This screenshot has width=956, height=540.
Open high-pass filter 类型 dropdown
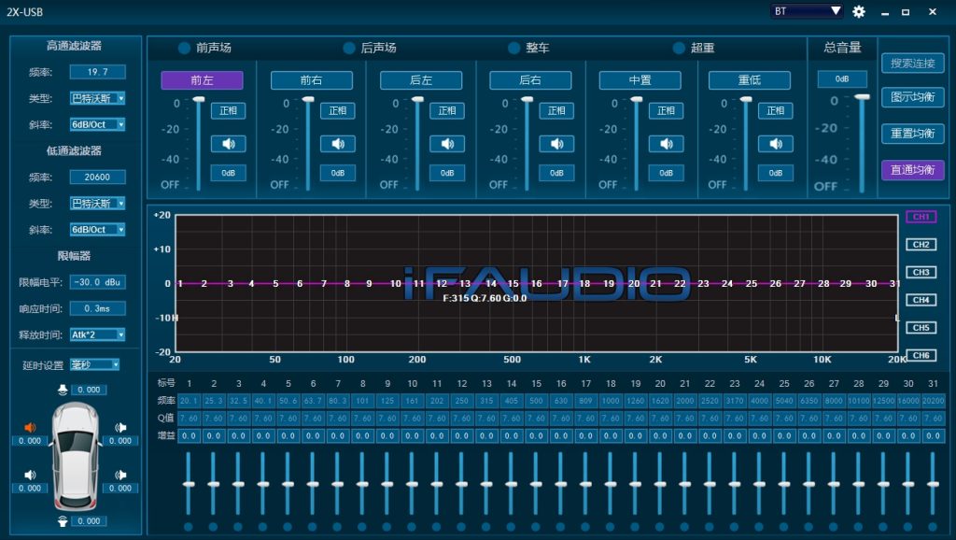tap(97, 98)
